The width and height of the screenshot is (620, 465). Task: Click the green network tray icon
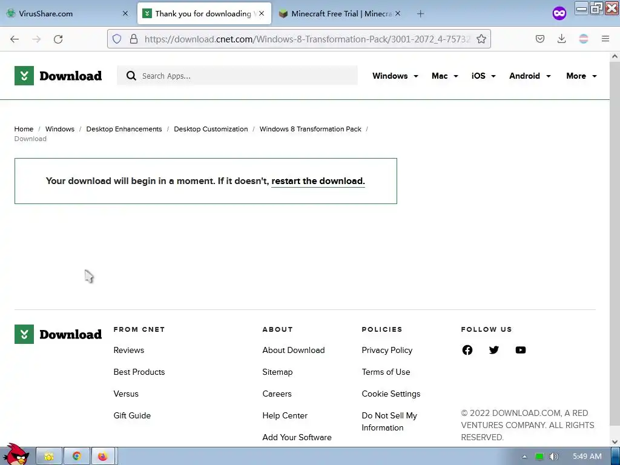point(539,457)
